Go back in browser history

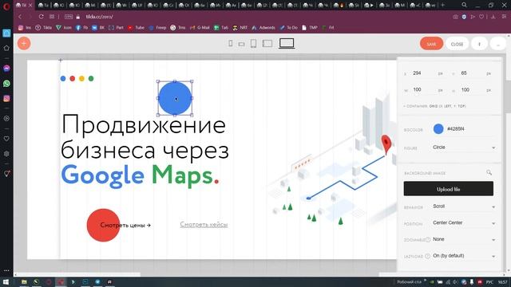[x=20, y=17]
